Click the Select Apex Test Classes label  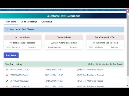(x=22, y=29)
